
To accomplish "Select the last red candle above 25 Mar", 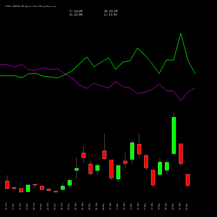I will tap(188, 180).
